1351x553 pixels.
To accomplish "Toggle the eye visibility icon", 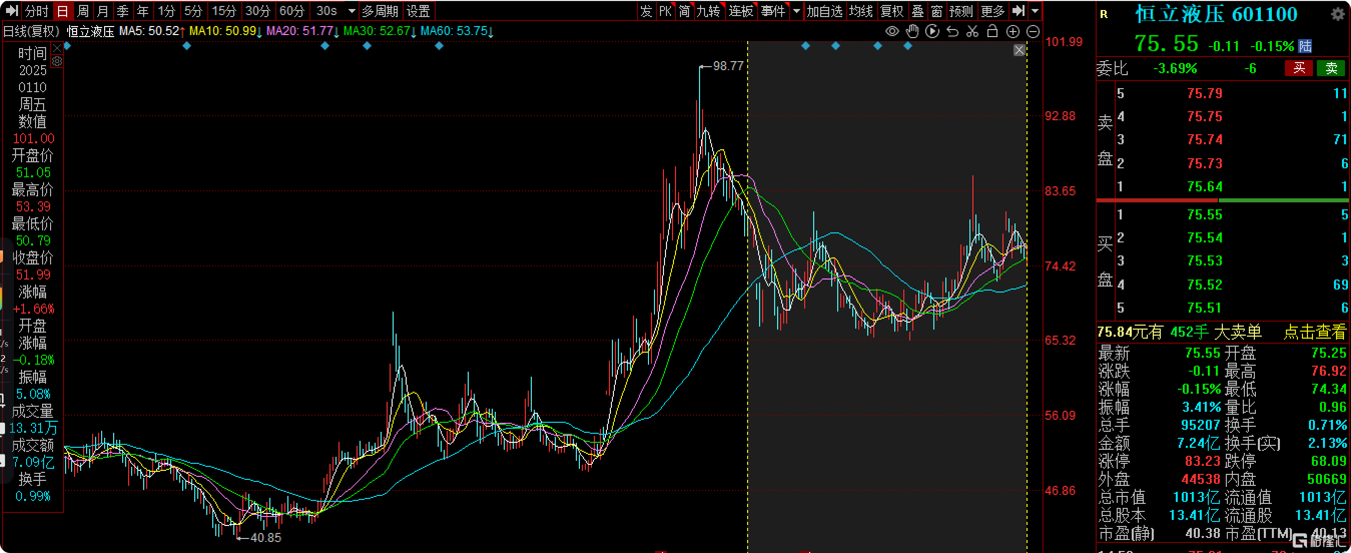I will tap(892, 32).
